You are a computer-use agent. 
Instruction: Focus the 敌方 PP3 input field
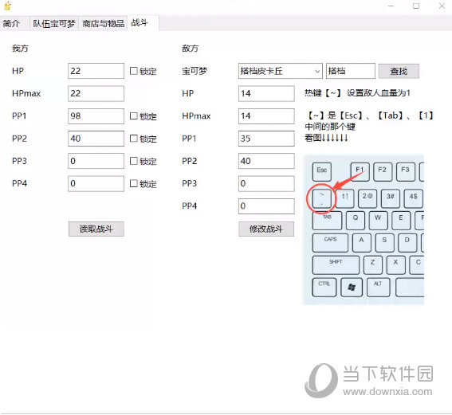266,183
